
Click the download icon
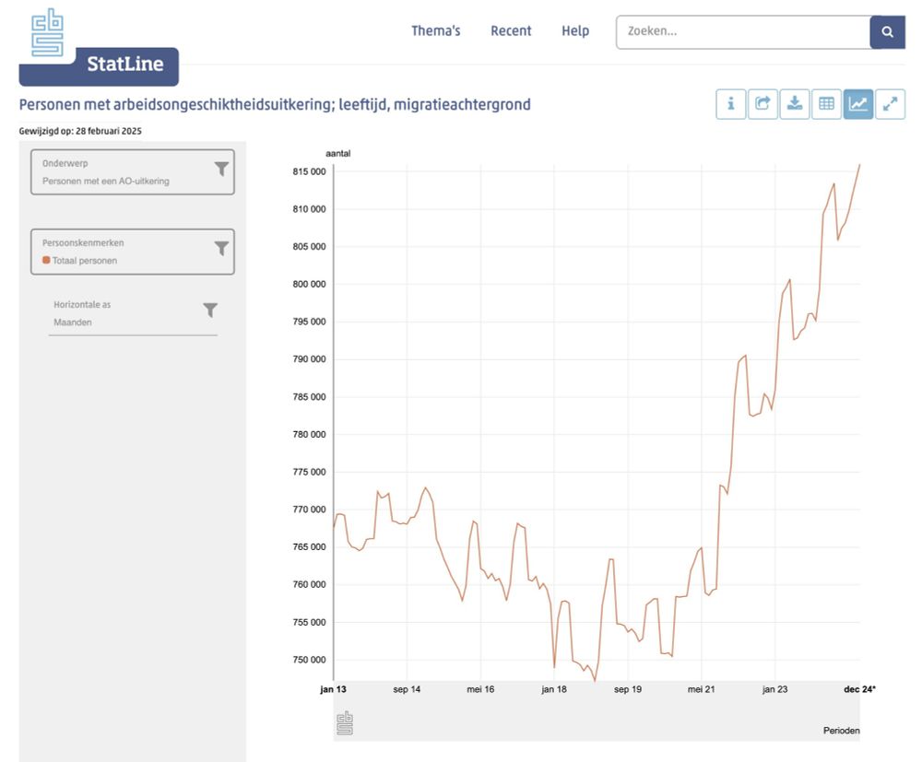[795, 104]
